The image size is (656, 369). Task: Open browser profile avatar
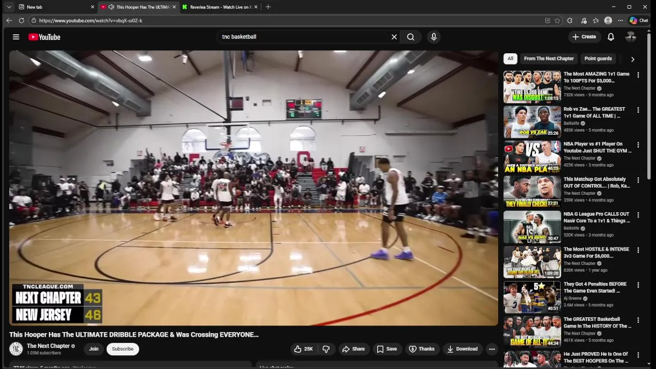point(608,20)
